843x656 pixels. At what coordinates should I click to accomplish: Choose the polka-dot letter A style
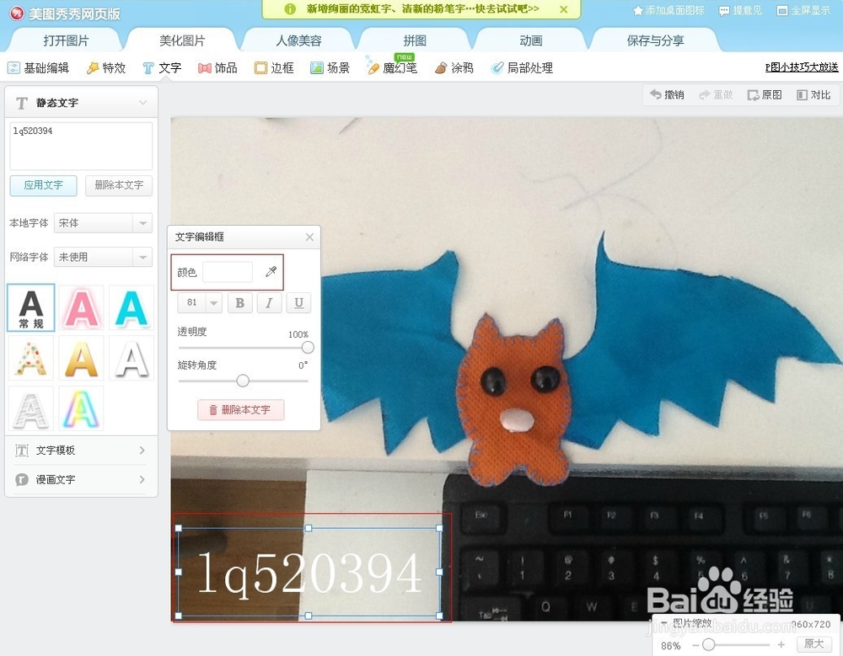click(x=31, y=359)
